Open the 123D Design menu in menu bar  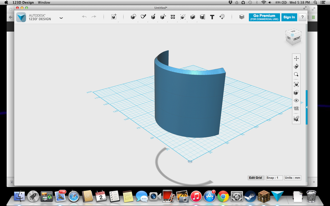point(23,2)
